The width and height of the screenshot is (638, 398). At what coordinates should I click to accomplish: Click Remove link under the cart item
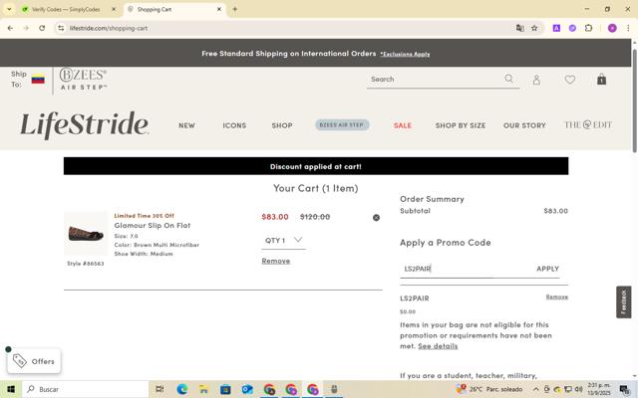pyautogui.click(x=276, y=261)
